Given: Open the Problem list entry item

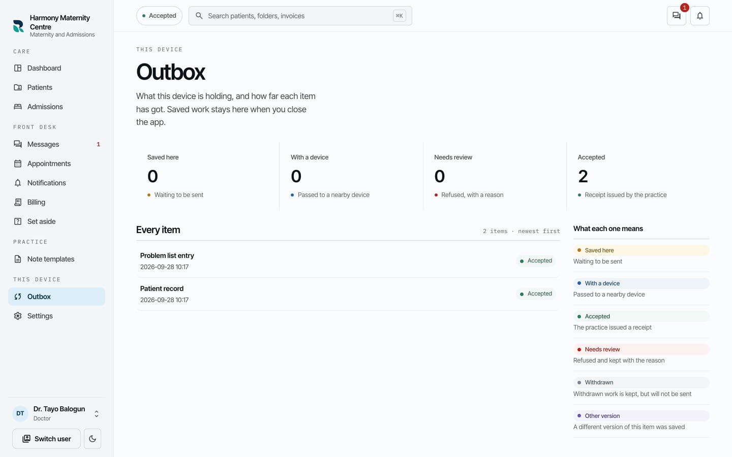Looking at the screenshot, I should tap(348, 261).
